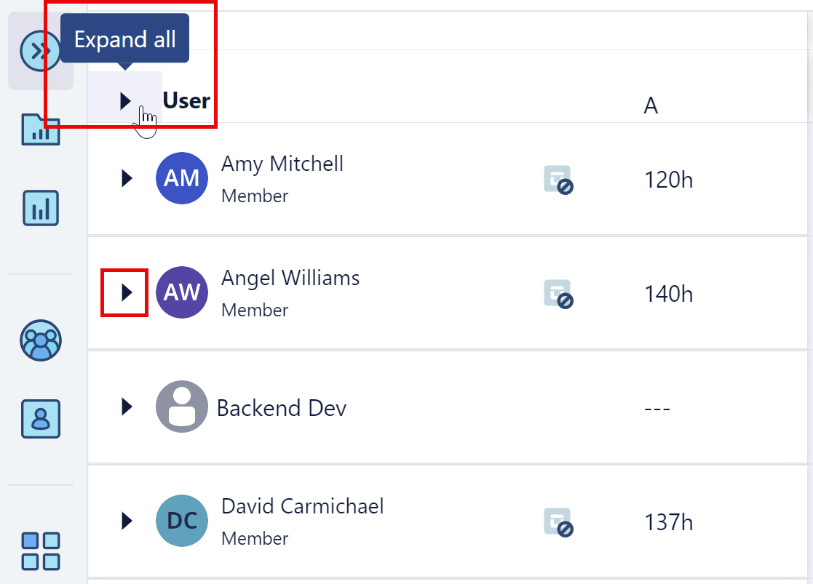Open Amy Mitchell's name link
The width and height of the screenshot is (813, 584).
(282, 164)
